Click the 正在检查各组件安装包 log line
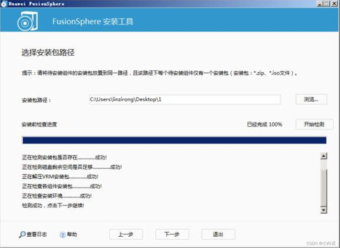This screenshot has width=340, height=248. tap(62, 186)
